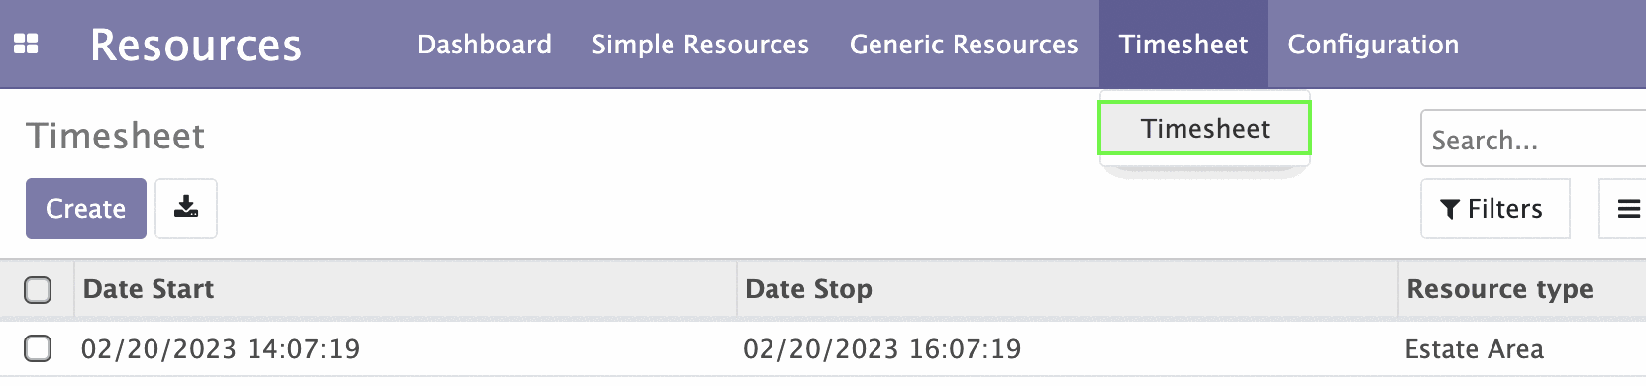Sort by Date Stop column header

pos(1068,289)
